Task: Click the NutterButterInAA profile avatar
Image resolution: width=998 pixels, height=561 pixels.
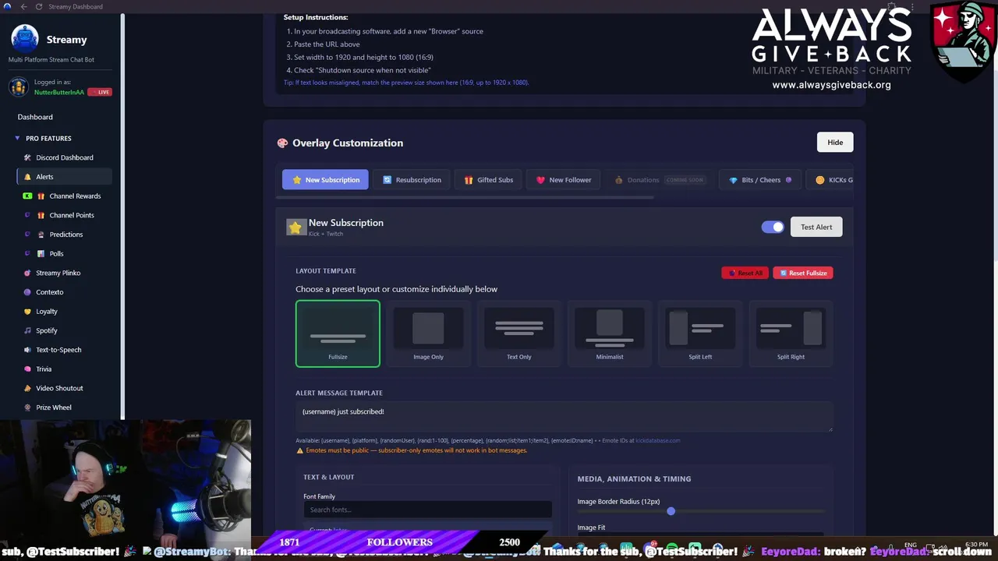Action: click(18, 87)
